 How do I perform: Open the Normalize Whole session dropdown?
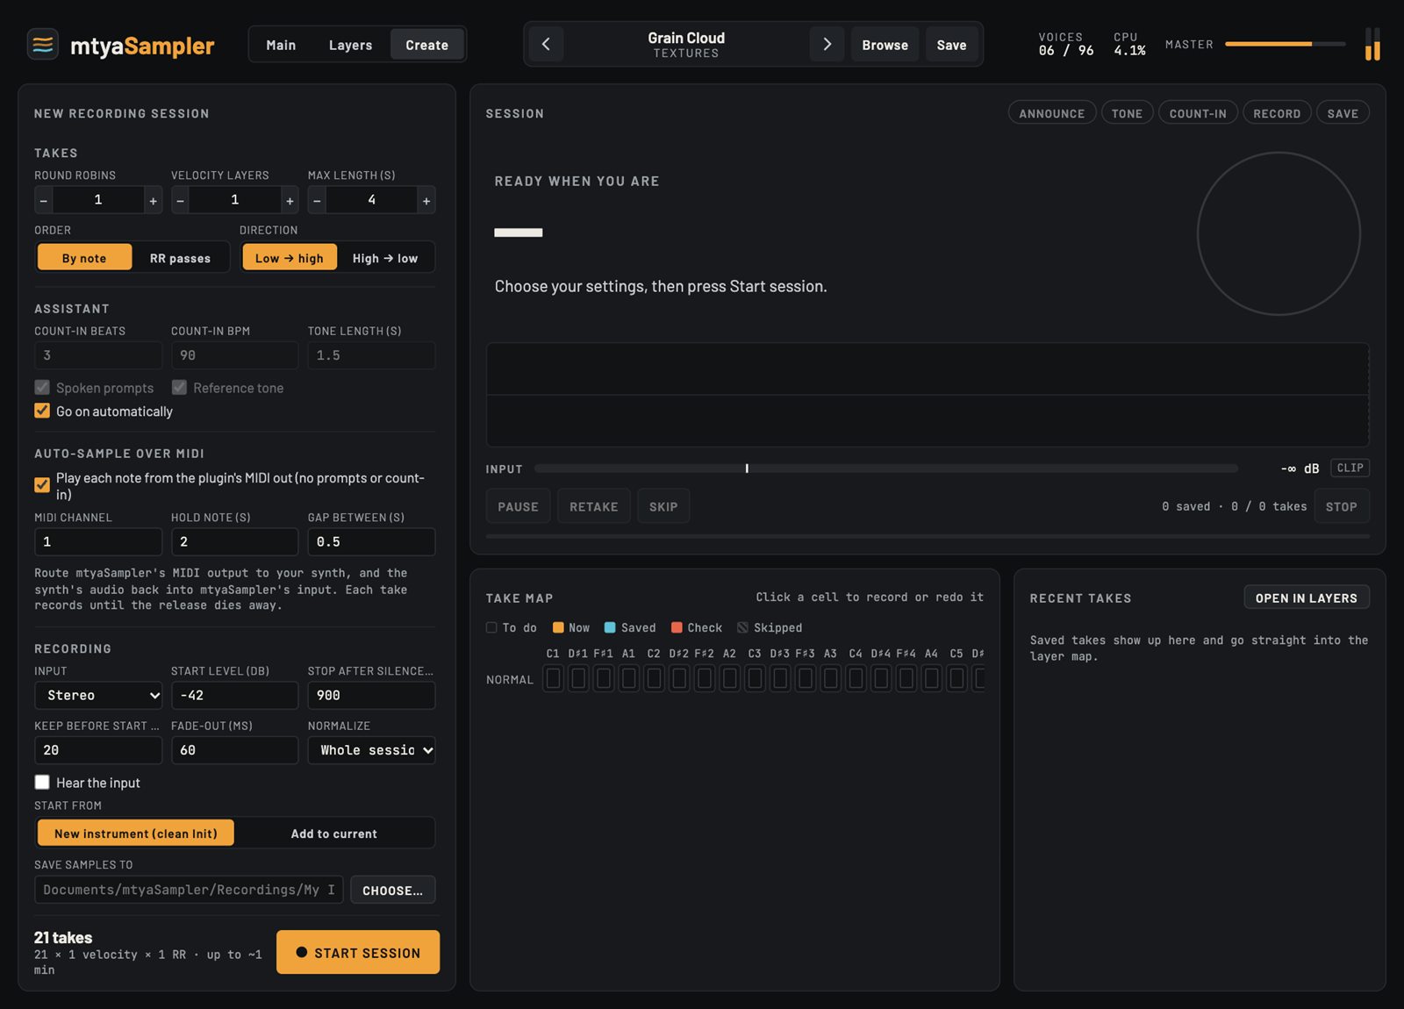pos(371,750)
